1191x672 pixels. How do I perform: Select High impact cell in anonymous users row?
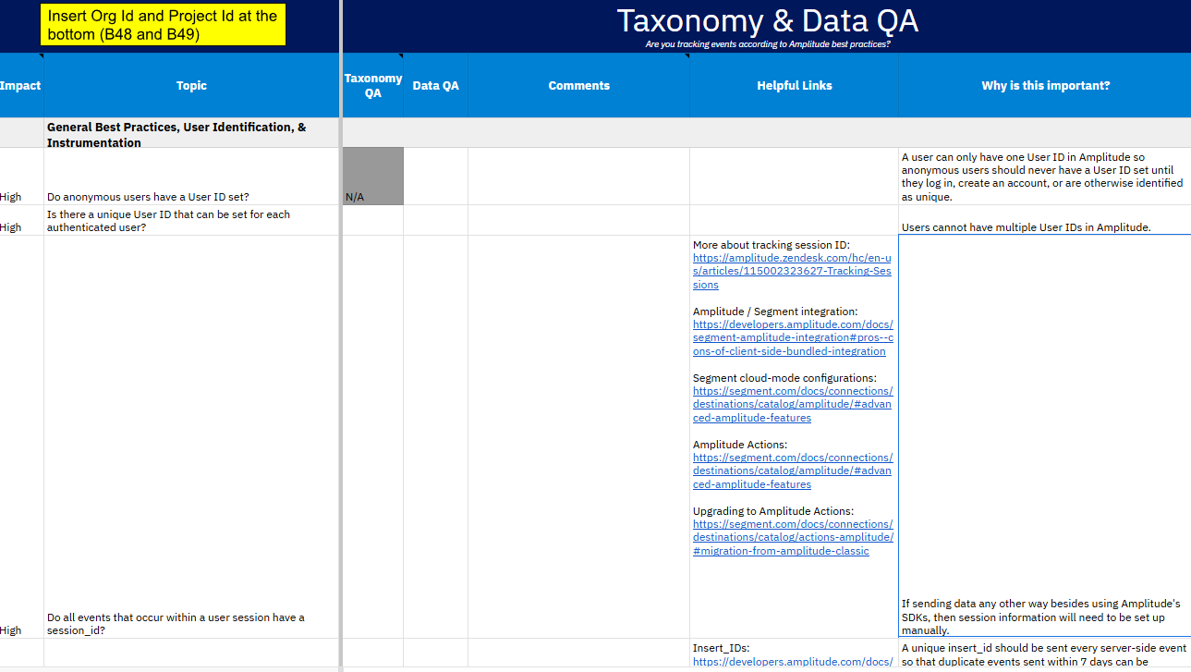pyautogui.click(x=21, y=177)
